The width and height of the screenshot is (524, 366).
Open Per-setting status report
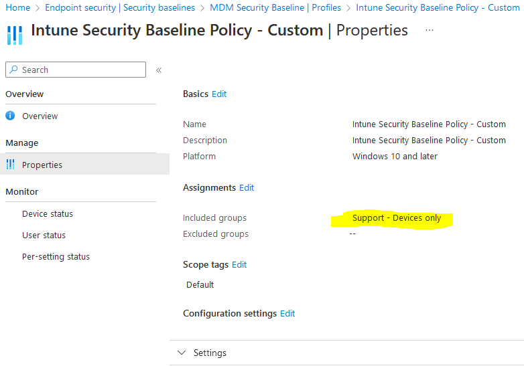(x=56, y=256)
